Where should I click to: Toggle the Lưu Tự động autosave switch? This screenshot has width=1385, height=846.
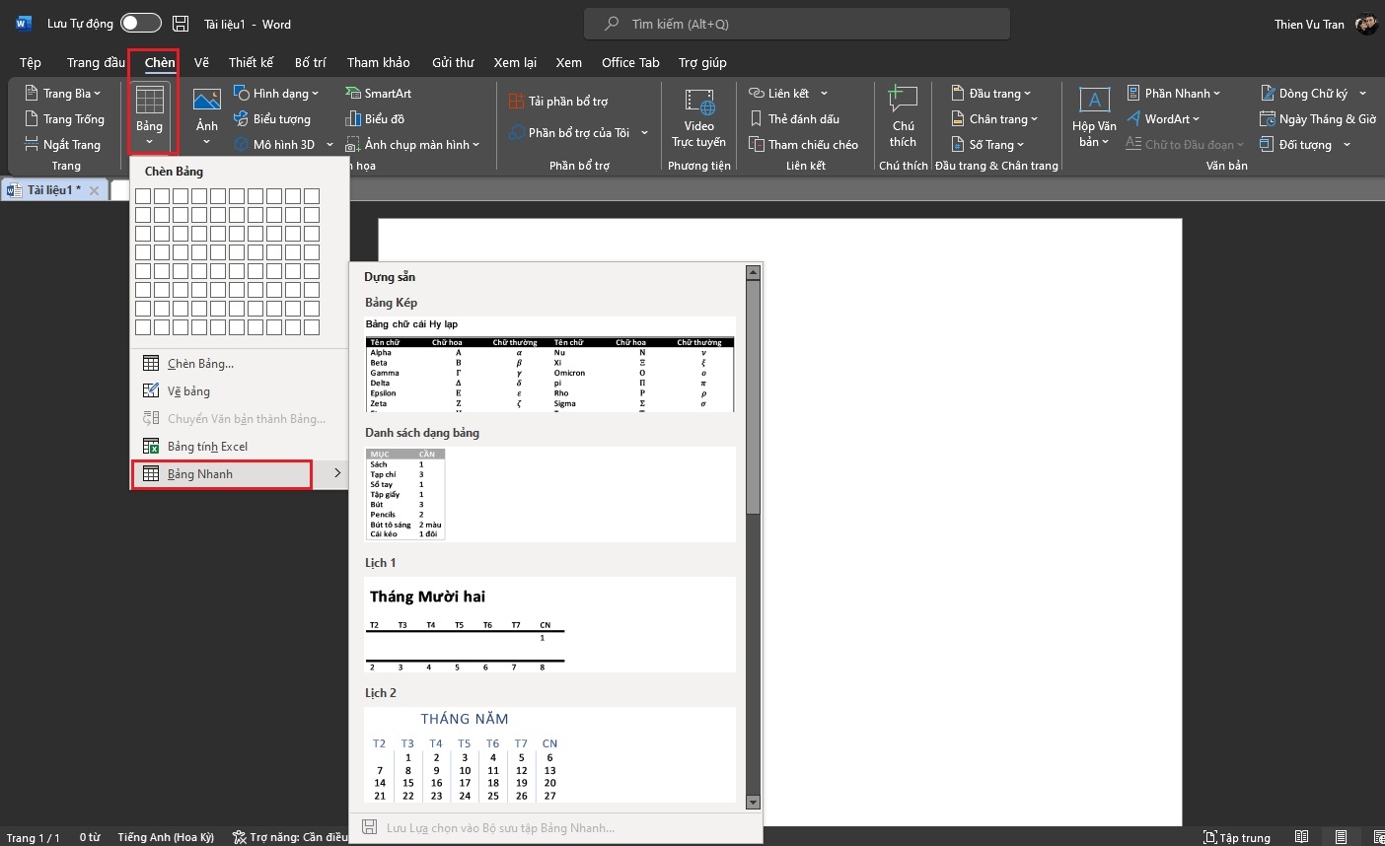140,24
